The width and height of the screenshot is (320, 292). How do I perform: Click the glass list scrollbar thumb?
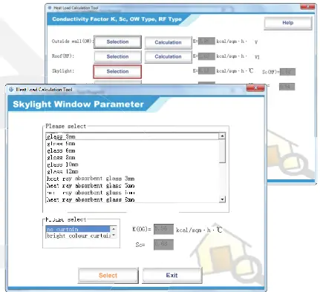pyautogui.click(x=222, y=151)
